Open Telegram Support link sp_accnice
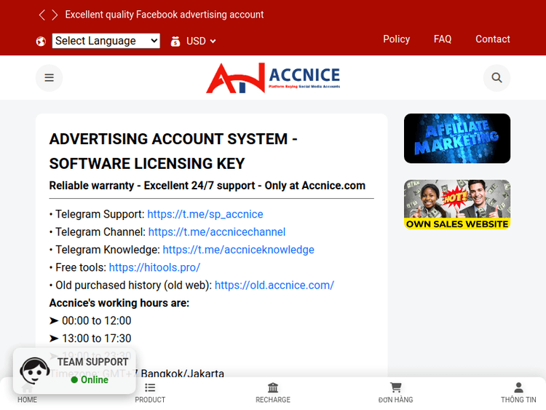This screenshot has width=546, height=410. click(205, 214)
